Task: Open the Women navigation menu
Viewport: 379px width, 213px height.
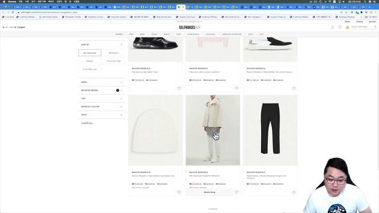Action: click(x=119, y=34)
